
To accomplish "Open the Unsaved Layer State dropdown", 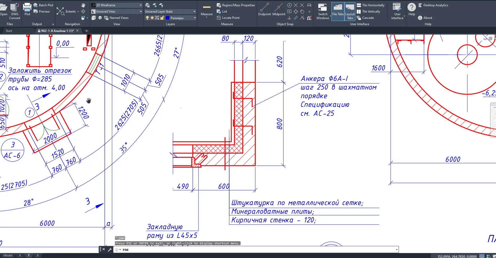I will 194,12.
